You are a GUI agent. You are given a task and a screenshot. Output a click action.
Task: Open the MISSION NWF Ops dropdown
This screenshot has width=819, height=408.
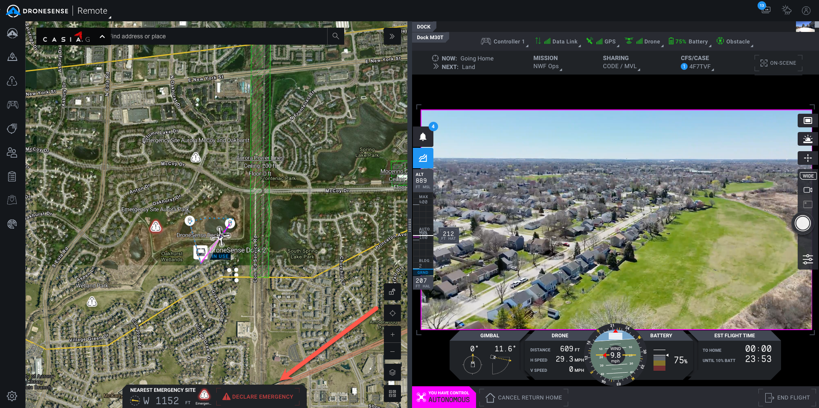pos(547,62)
